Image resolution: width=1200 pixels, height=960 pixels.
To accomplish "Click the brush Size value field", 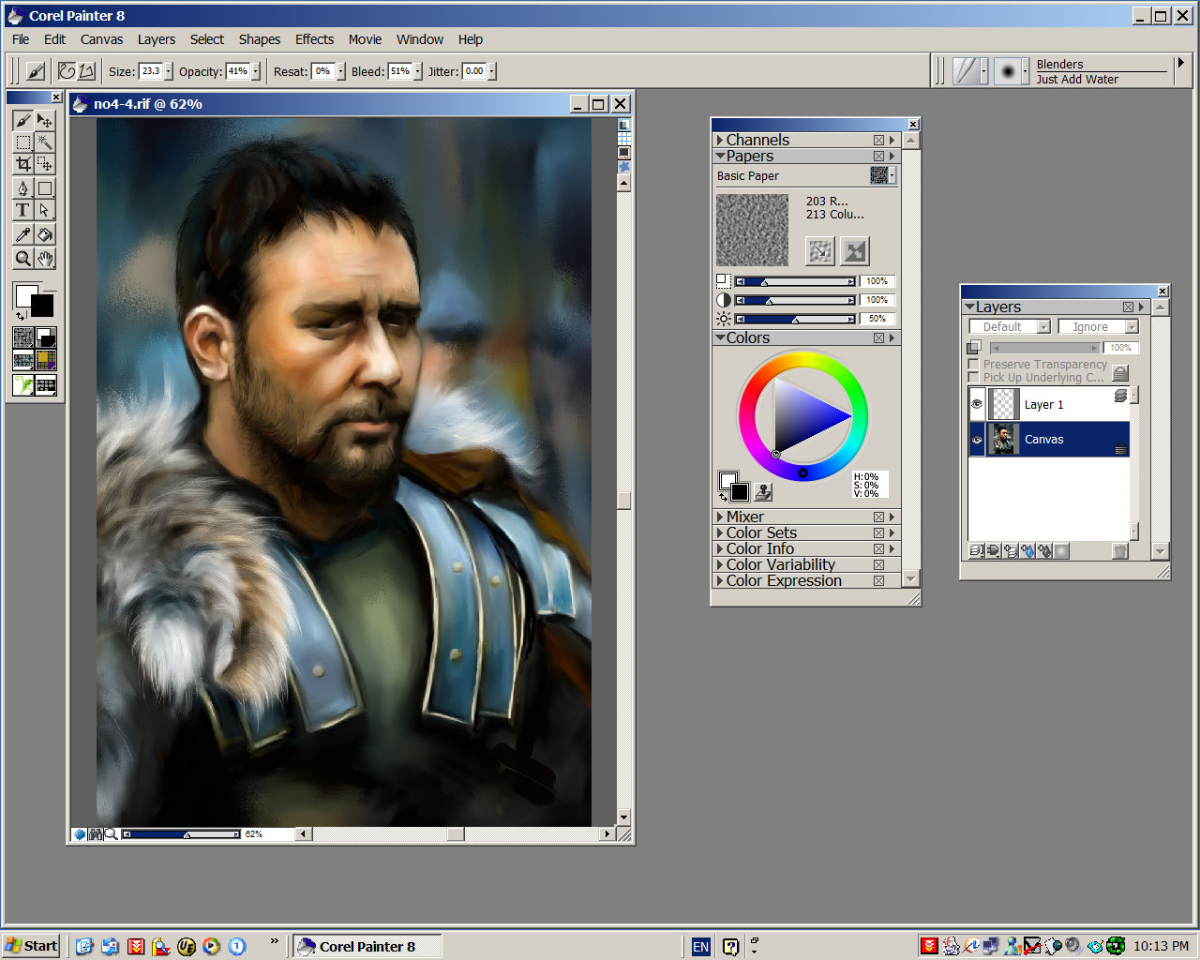I will pyautogui.click(x=151, y=71).
